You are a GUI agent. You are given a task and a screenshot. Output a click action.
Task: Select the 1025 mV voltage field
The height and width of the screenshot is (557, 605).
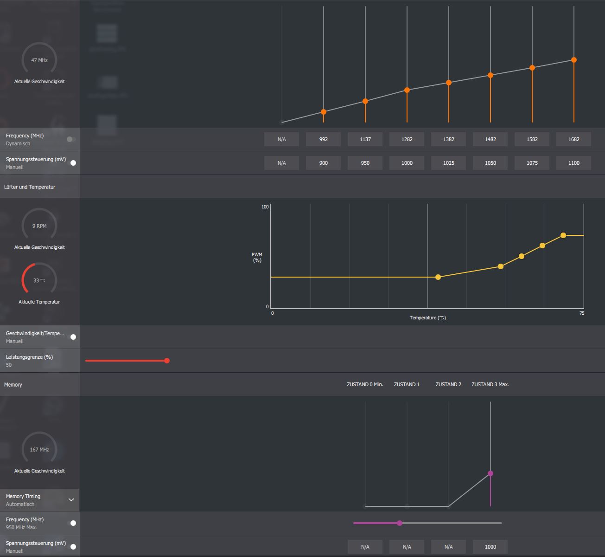(x=449, y=163)
